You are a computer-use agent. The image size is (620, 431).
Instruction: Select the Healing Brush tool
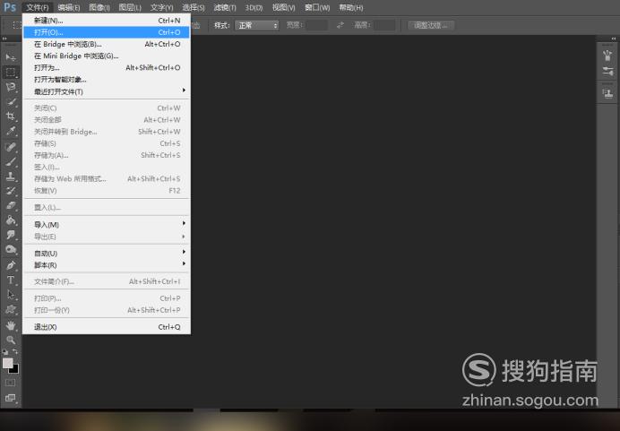pos(11,147)
